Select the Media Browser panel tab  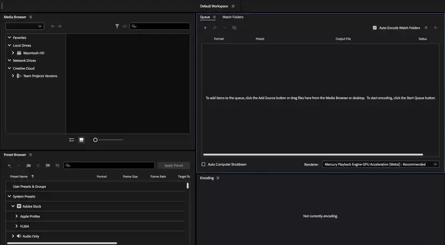15,17
